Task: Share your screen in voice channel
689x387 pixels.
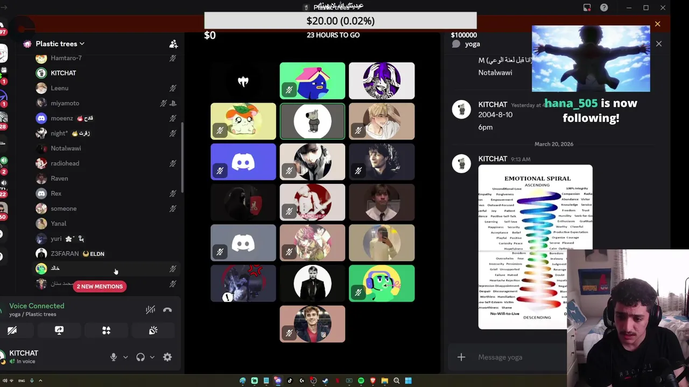Action: tap(59, 331)
